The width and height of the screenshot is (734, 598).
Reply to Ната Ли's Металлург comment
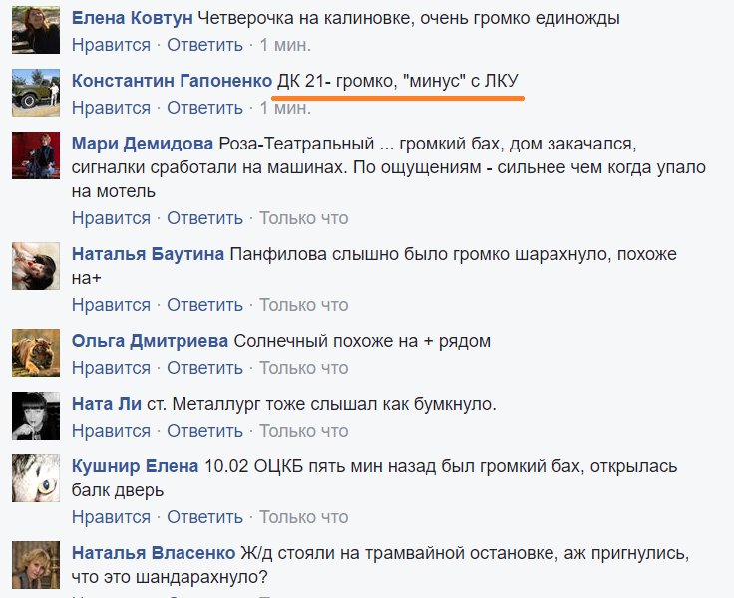click(205, 431)
